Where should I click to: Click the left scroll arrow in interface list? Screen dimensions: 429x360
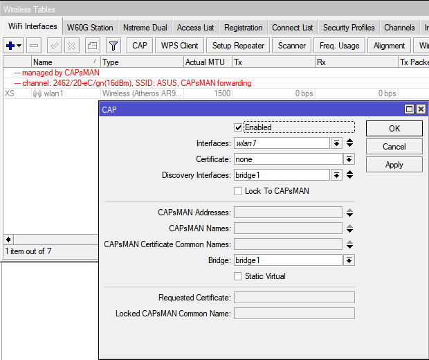(8, 240)
